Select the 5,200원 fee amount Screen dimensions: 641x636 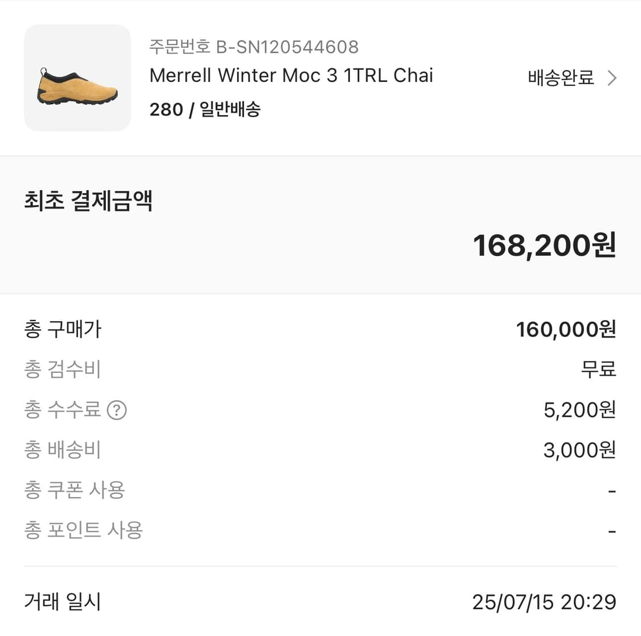pyautogui.click(x=579, y=410)
